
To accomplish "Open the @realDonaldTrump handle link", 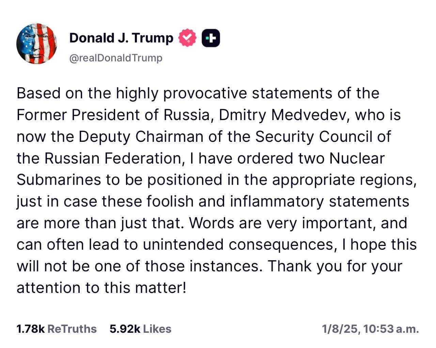I will [x=116, y=58].
